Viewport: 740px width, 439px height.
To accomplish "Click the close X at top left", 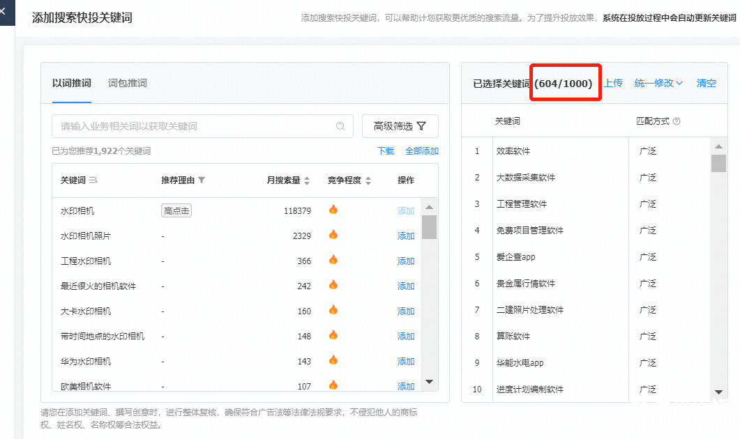I will point(3,11).
